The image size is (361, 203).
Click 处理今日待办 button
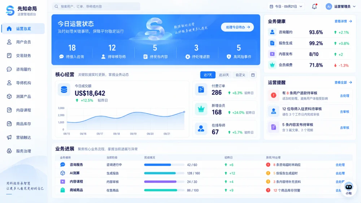tap(238, 27)
